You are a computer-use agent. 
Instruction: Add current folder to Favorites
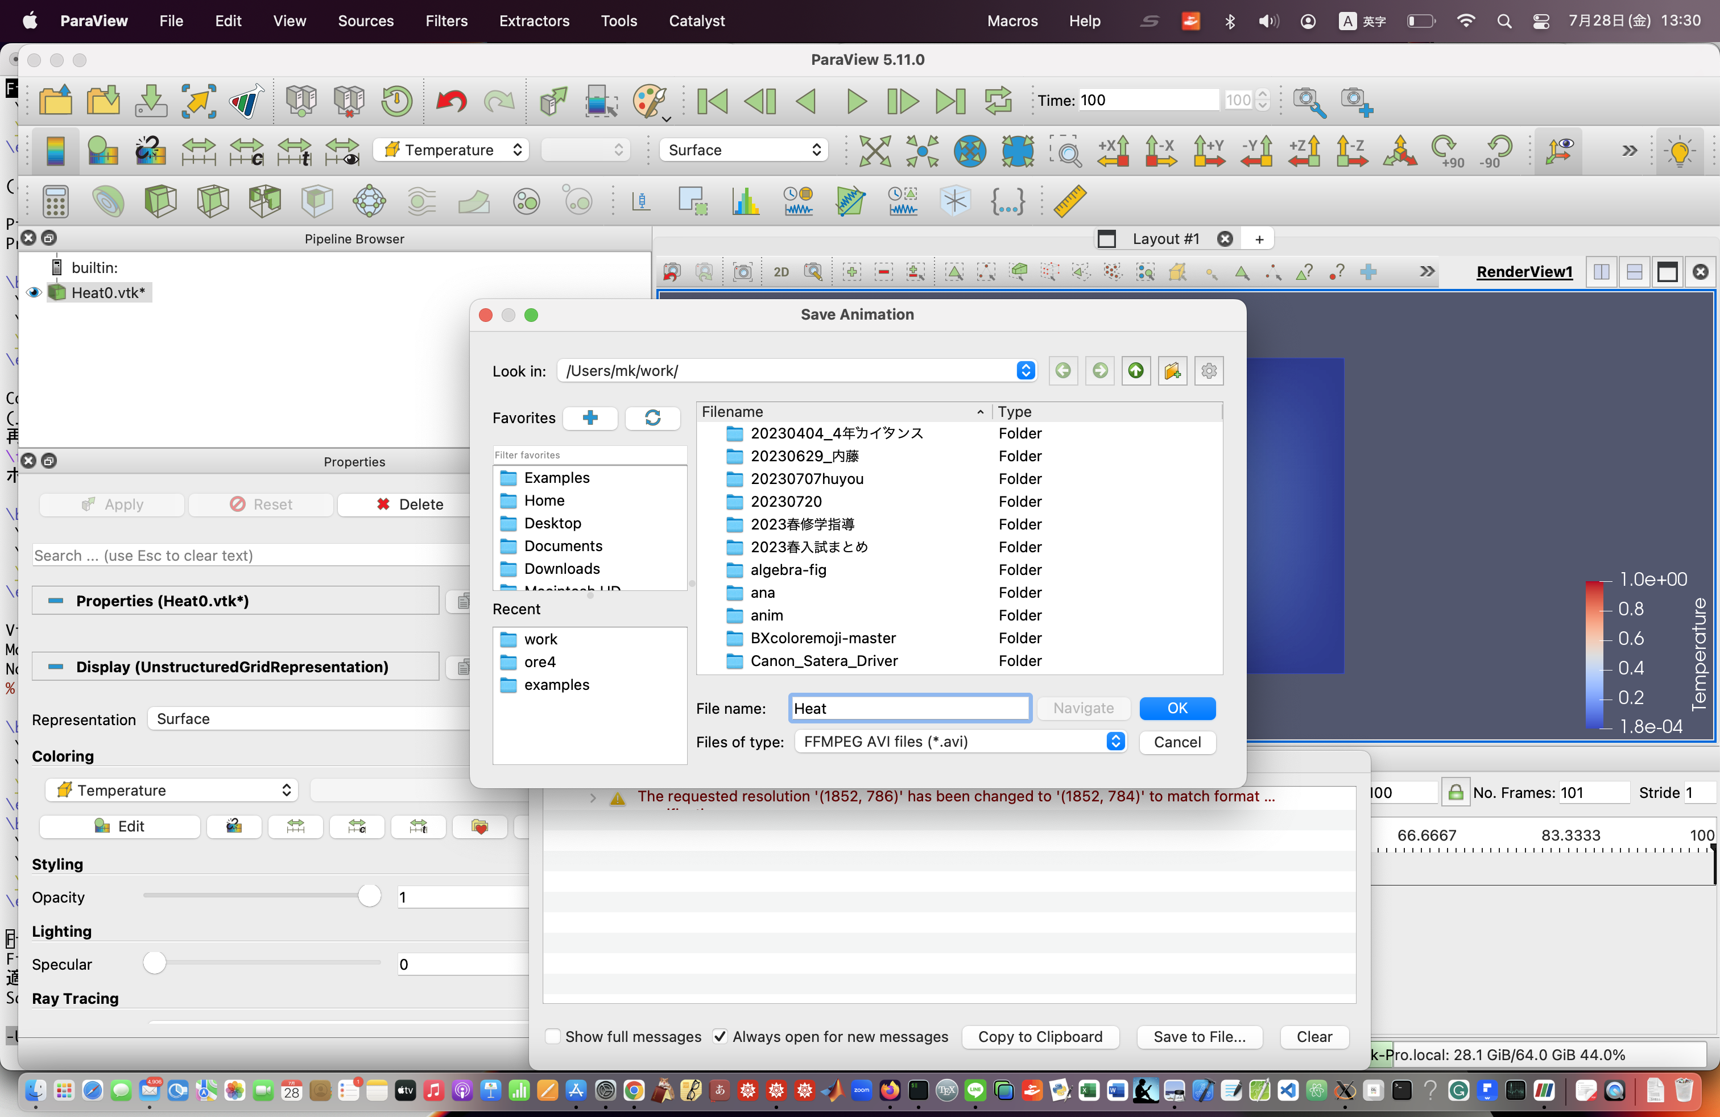(x=590, y=417)
